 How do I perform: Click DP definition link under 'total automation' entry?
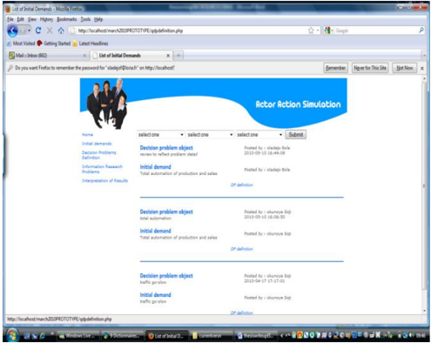coord(241,249)
